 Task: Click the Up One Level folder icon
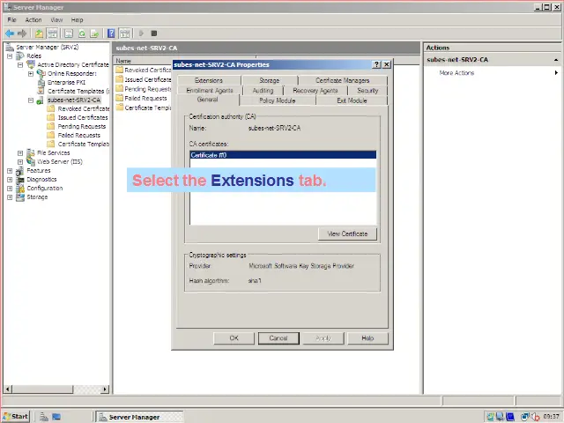pyautogui.click(x=40, y=33)
